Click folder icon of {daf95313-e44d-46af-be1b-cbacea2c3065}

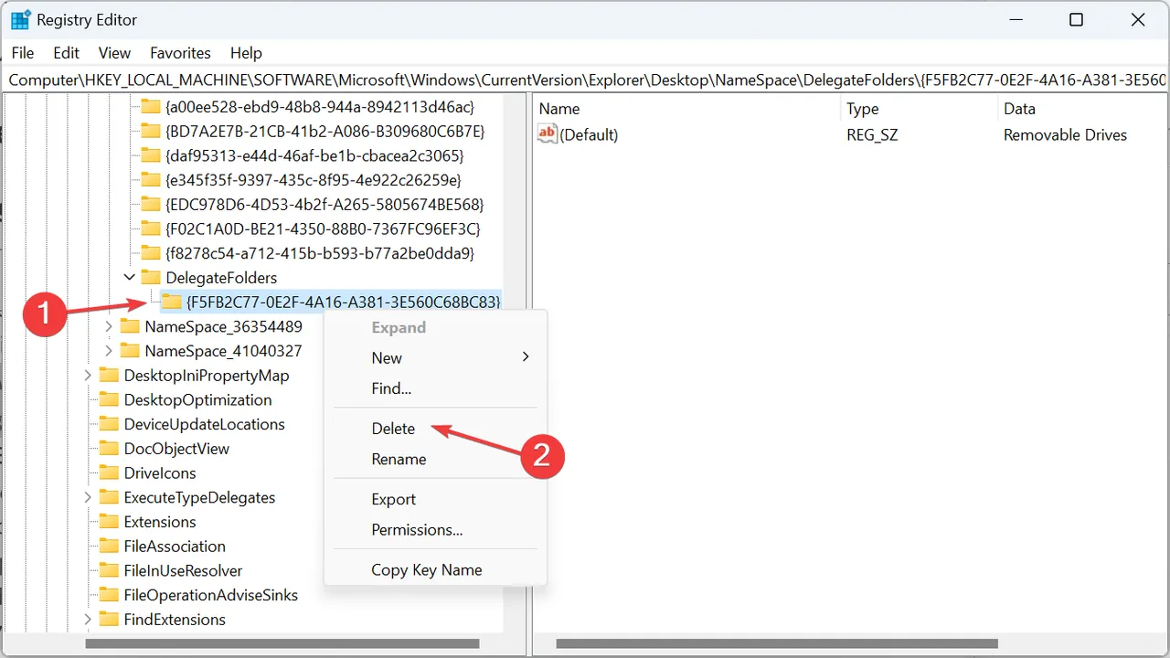point(151,155)
